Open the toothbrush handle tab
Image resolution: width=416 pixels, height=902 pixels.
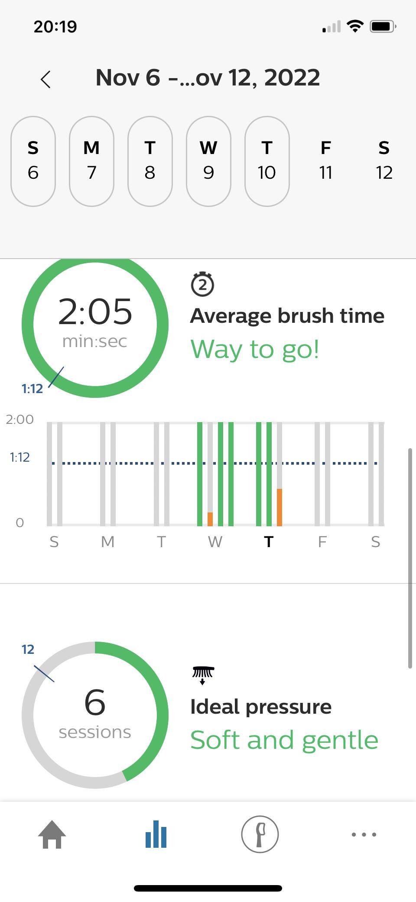[260, 834]
